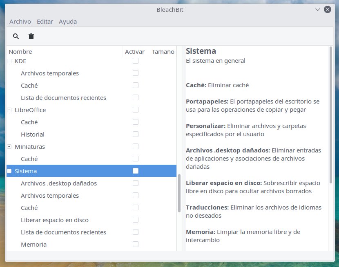
Task: Collapse the Miniaturas tree group
Action: click(9, 146)
